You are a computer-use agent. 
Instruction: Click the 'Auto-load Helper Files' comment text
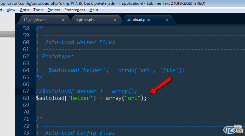point(80,42)
